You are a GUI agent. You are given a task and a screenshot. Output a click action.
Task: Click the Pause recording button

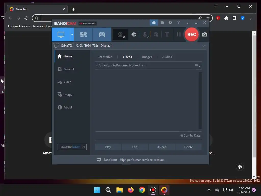point(179,34)
